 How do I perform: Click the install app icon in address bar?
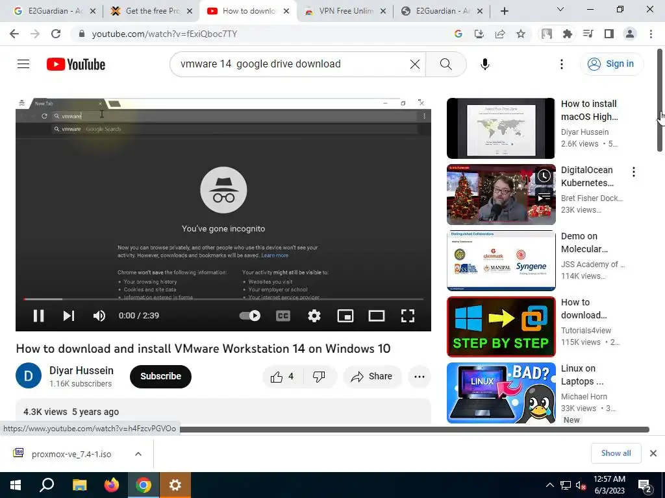point(479,34)
